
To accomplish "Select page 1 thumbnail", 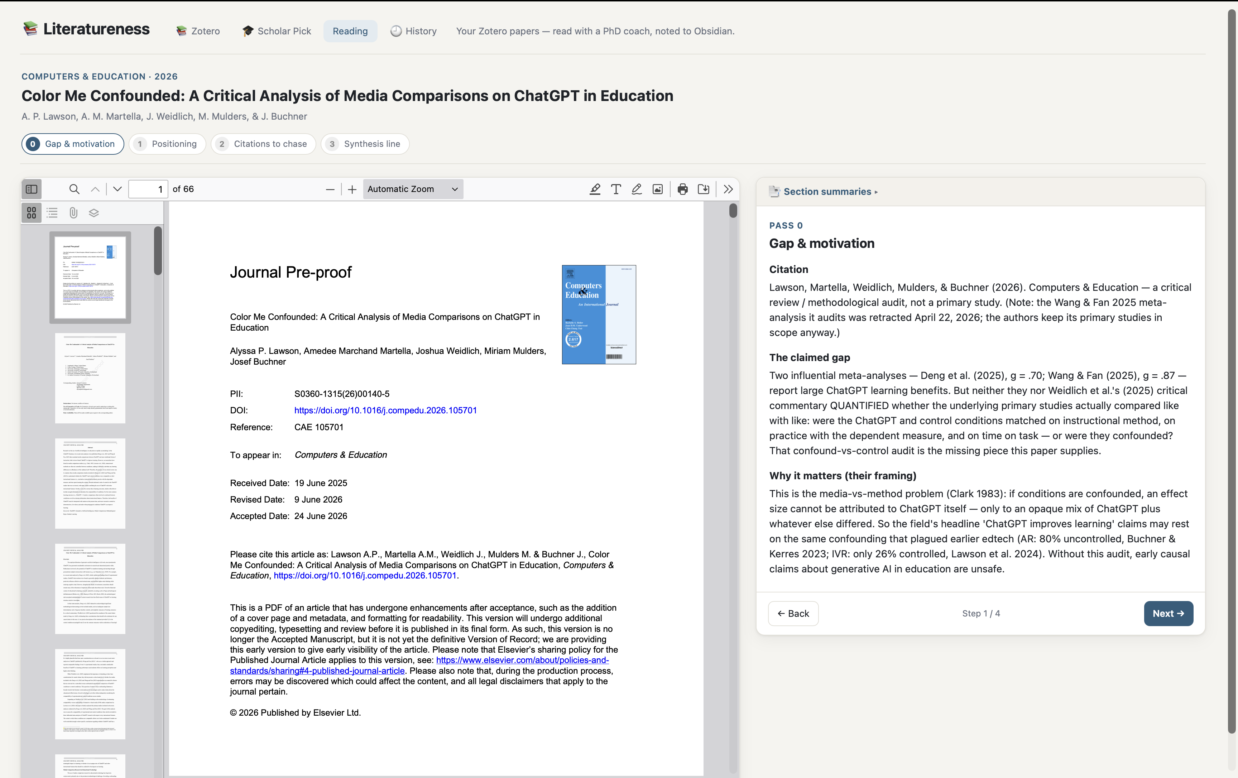I will [90, 277].
